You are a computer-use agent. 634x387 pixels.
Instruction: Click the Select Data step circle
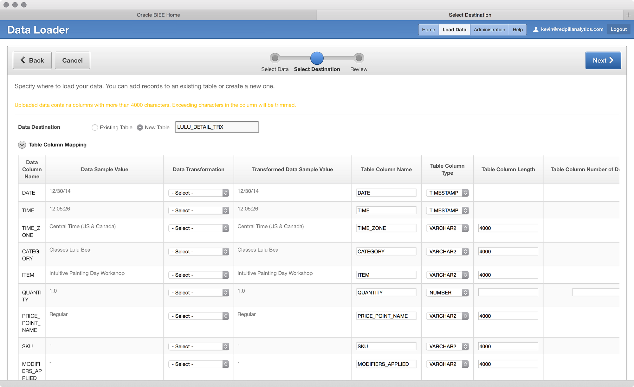(x=275, y=58)
